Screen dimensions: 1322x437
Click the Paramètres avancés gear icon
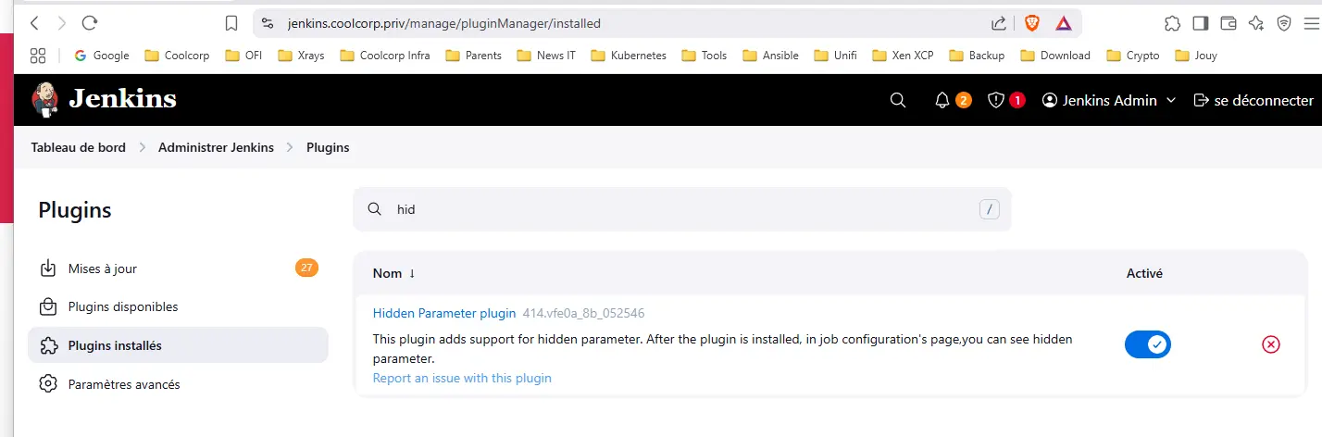tap(48, 383)
